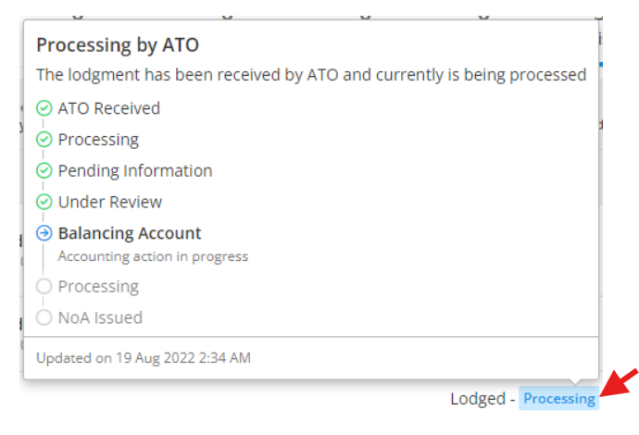Viewport: 639px width, 435px height.
Task: Click the empty circle beside NoA Issued
Action: (44, 317)
